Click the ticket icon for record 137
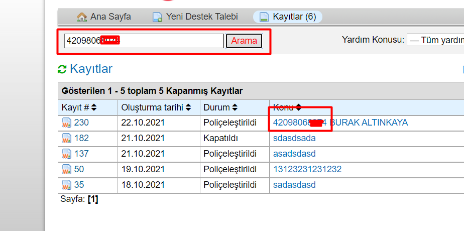Screen dimensions: 464x231 click(x=67, y=154)
